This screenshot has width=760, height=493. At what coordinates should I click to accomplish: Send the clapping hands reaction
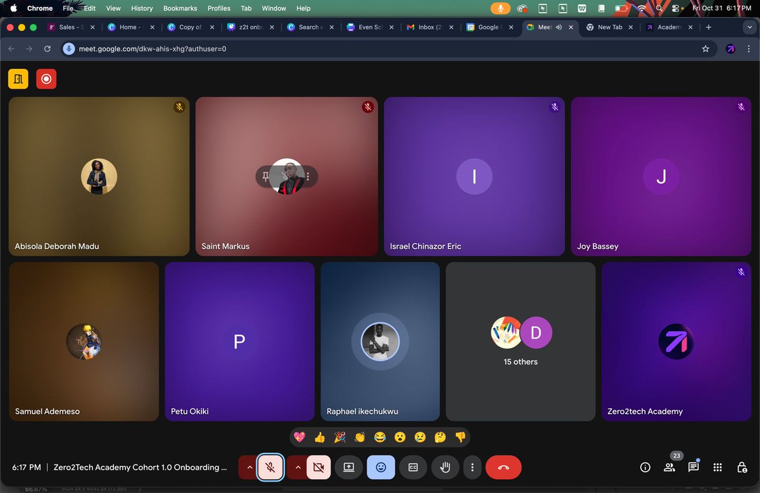pos(360,437)
